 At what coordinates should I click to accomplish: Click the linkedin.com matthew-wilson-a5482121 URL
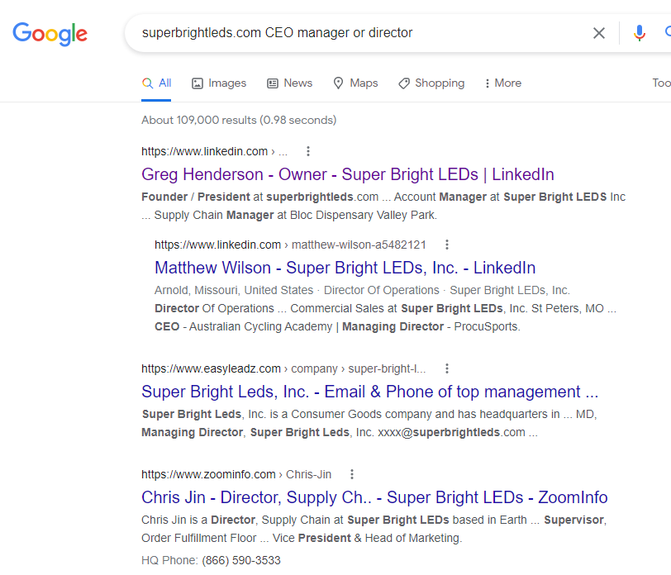click(290, 245)
